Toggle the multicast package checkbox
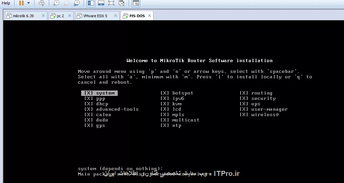Viewport: 344px width, 183px height. (165, 120)
